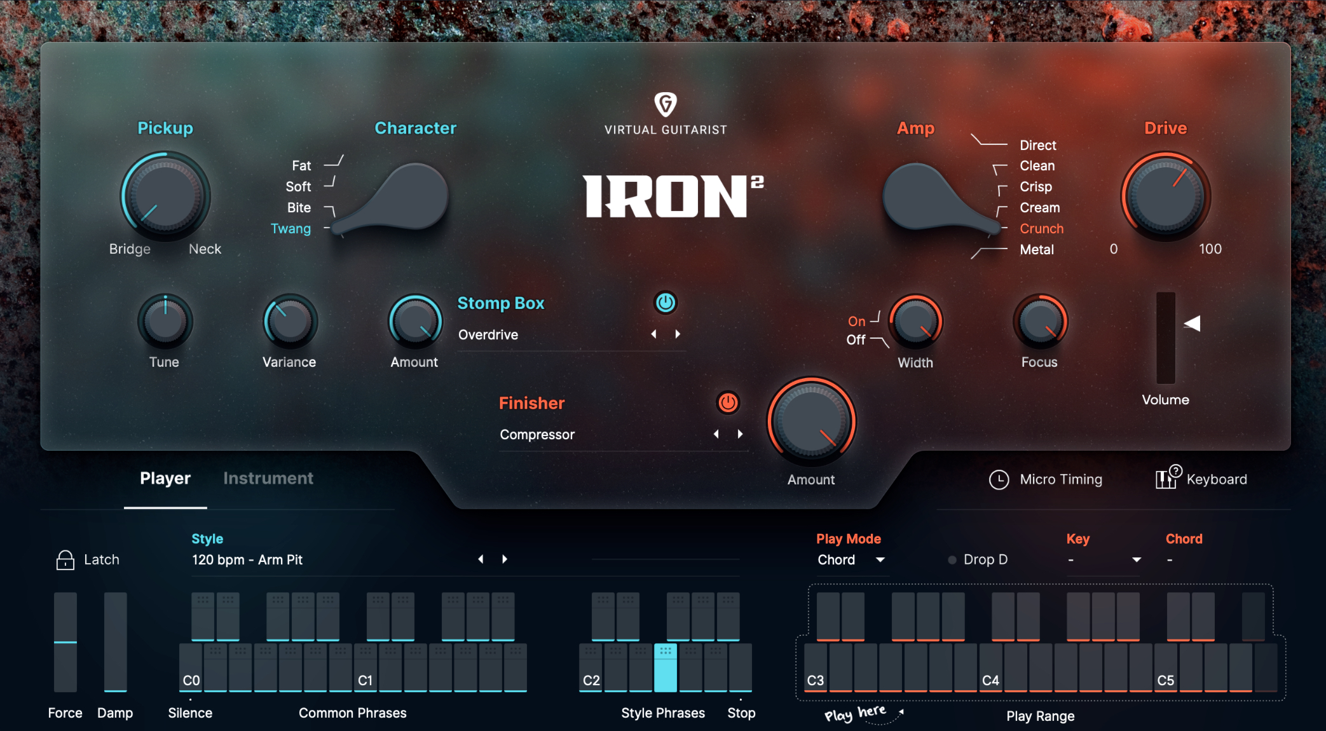Click the Variance knob
Screen dimensions: 1326x731
click(x=290, y=321)
